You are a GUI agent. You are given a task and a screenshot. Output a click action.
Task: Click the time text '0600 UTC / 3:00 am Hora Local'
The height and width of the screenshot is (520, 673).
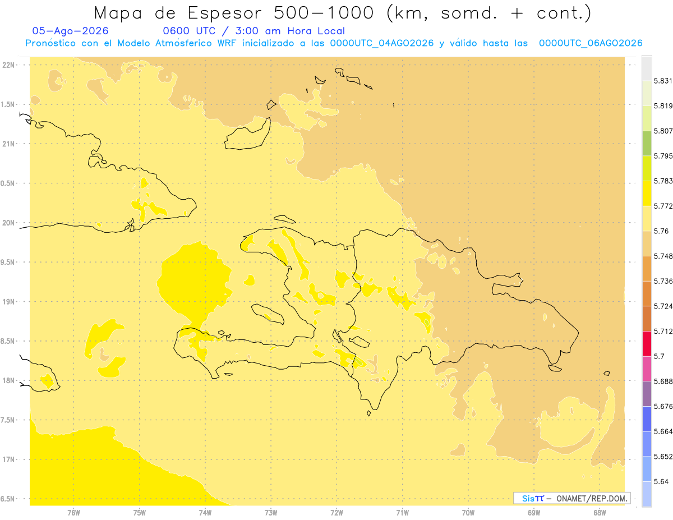(x=253, y=31)
